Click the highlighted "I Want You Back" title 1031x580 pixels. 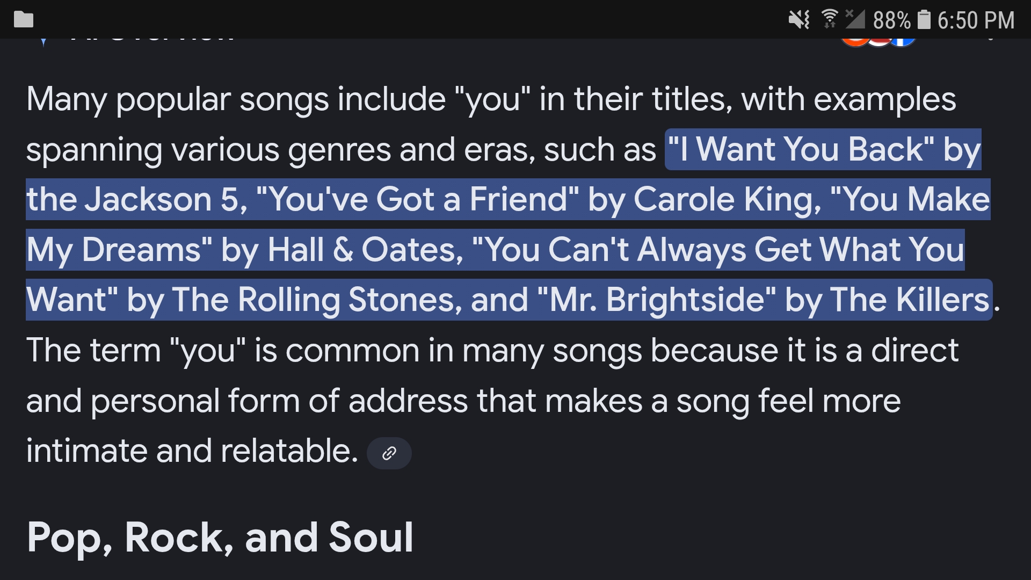[801, 149]
